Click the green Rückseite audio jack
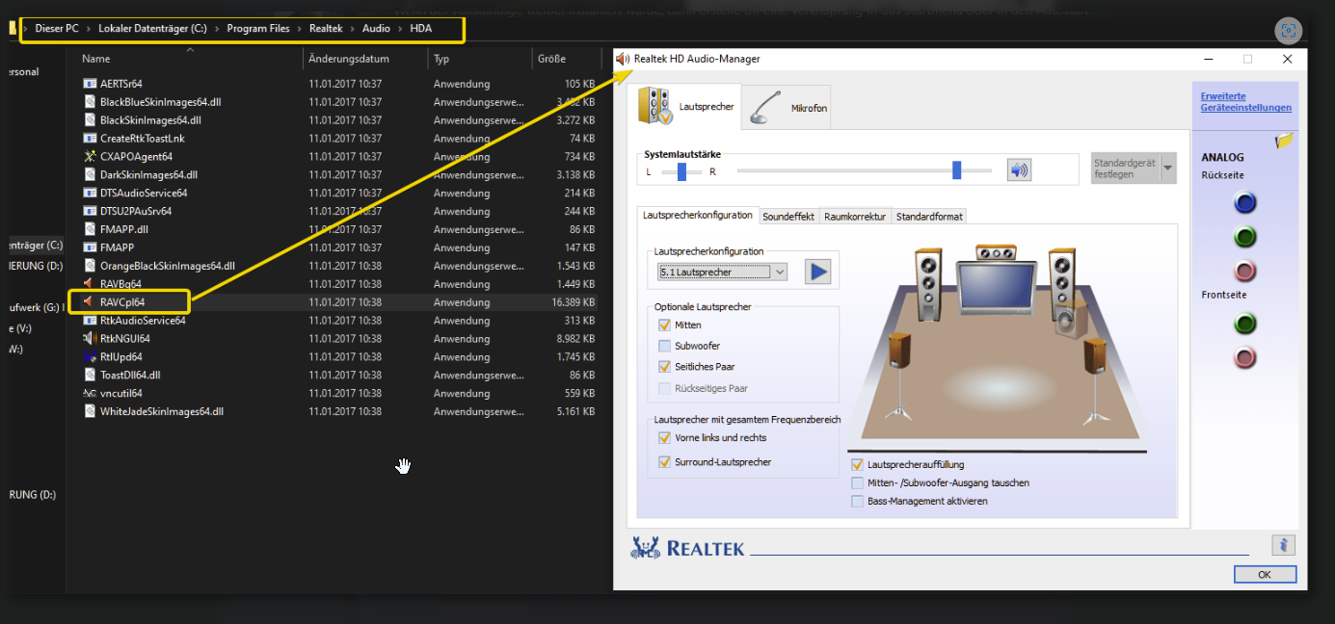The width and height of the screenshot is (1335, 624). 1245,237
